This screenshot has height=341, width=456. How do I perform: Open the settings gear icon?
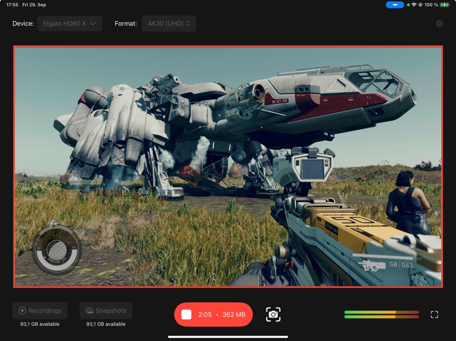tap(439, 24)
